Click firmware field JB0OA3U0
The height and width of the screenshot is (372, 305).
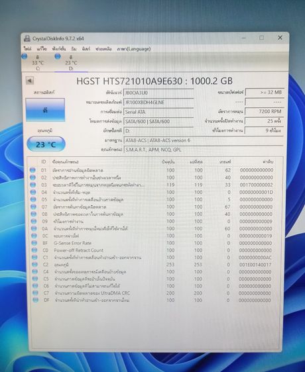(158, 93)
